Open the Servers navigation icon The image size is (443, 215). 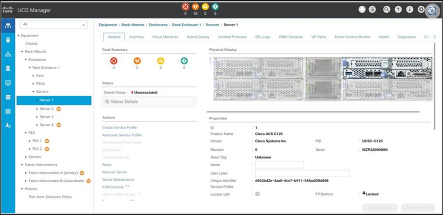[8, 40]
